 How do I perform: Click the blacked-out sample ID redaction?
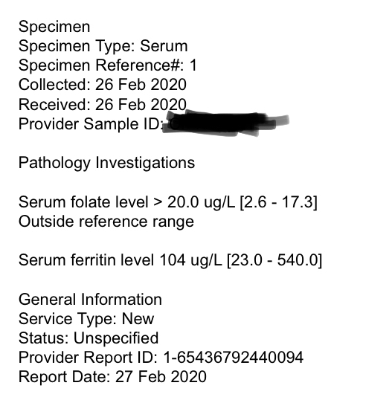pos(225,123)
